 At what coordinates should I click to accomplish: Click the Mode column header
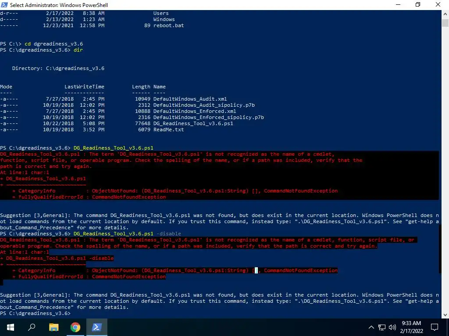pyautogui.click(x=6, y=87)
